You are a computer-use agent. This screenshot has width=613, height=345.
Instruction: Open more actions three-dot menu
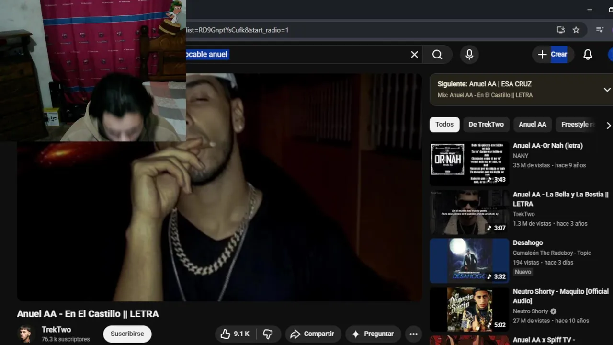click(414, 334)
